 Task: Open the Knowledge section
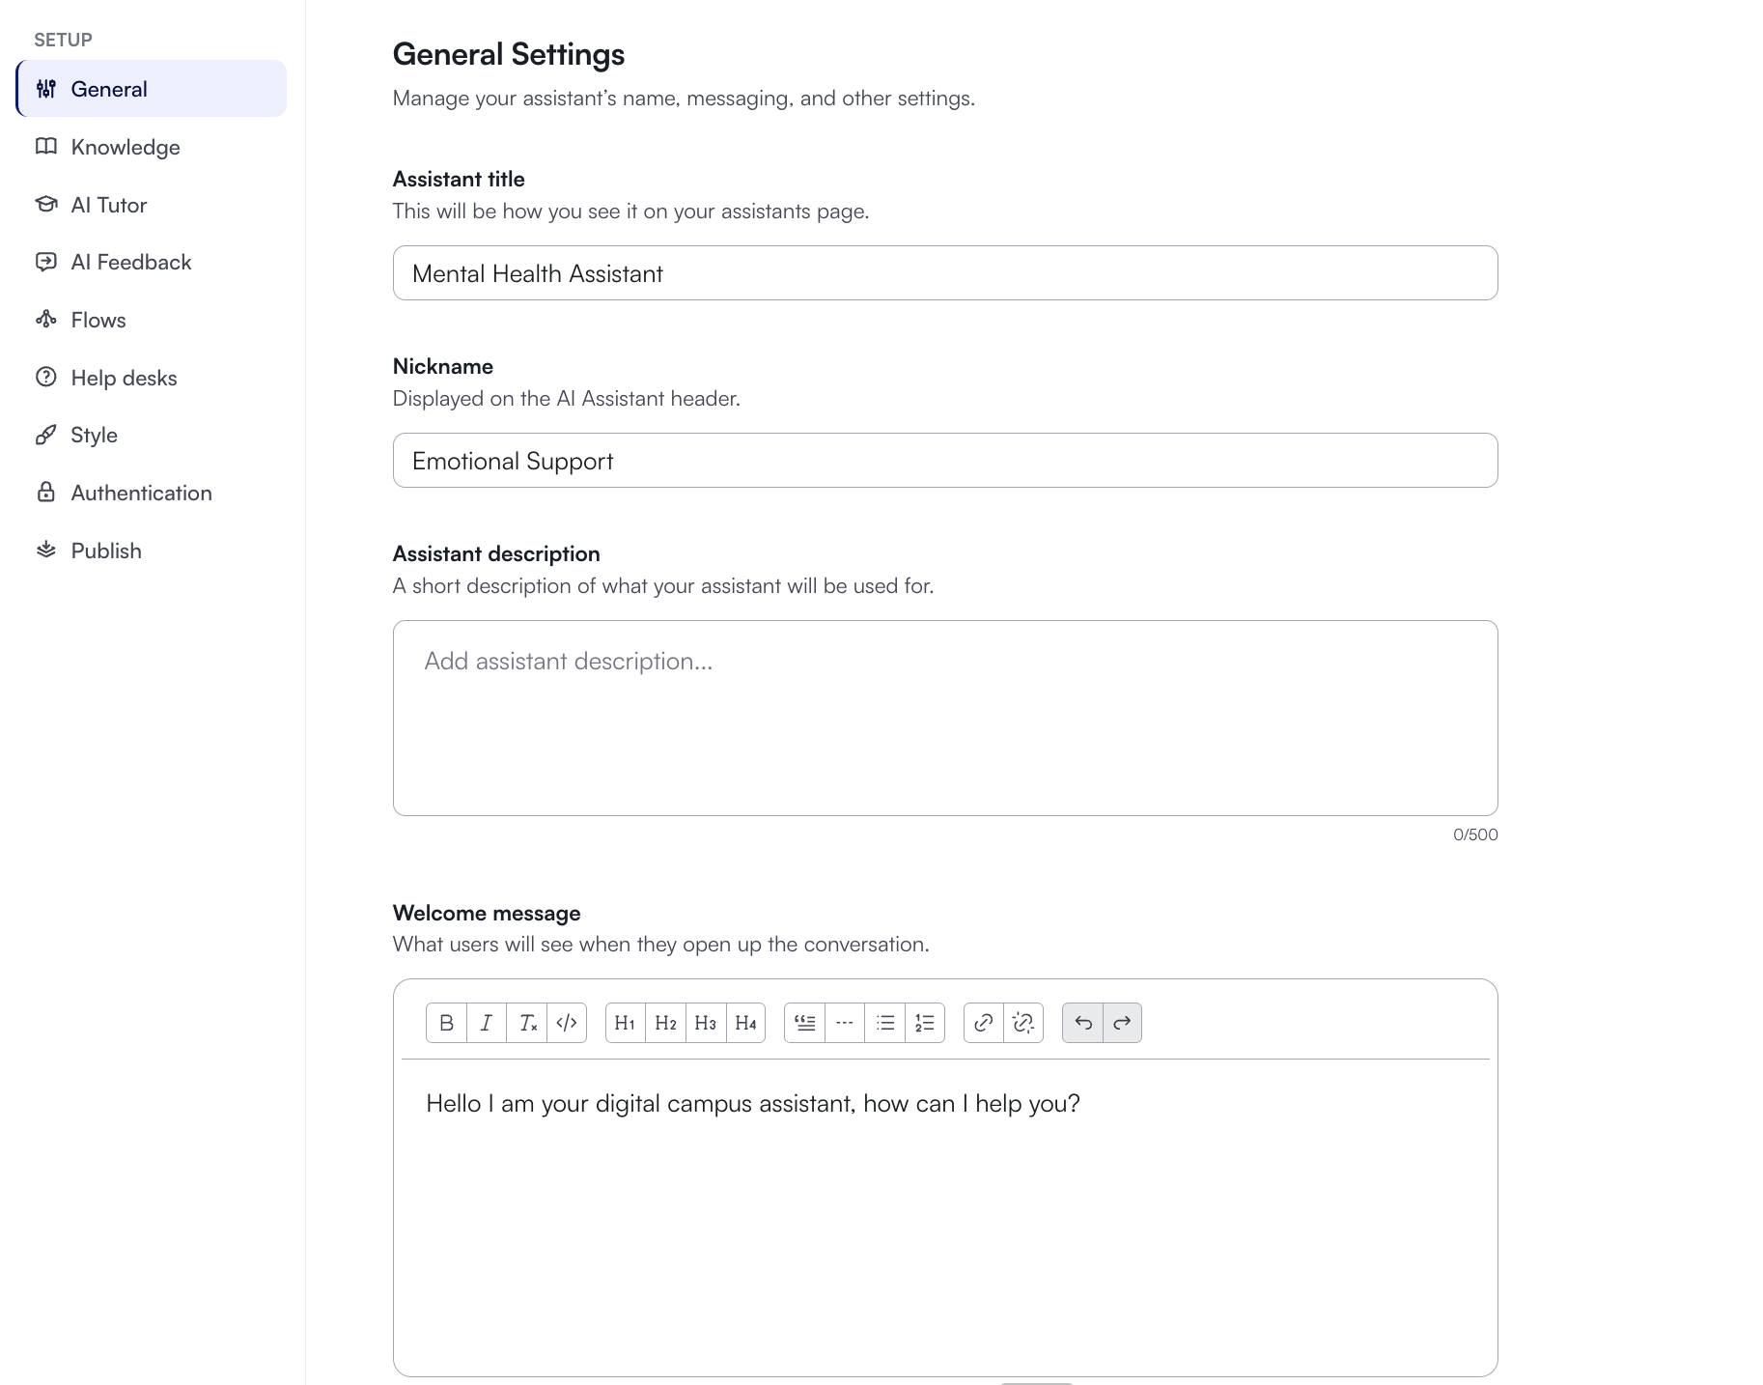point(152,147)
